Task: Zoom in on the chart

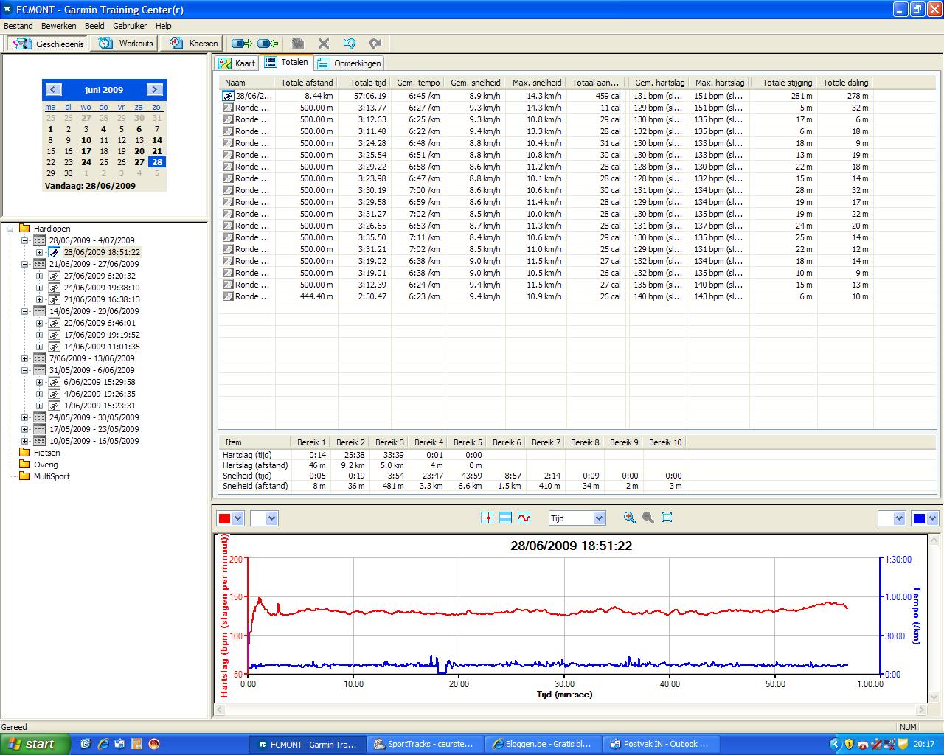Action: [x=629, y=518]
